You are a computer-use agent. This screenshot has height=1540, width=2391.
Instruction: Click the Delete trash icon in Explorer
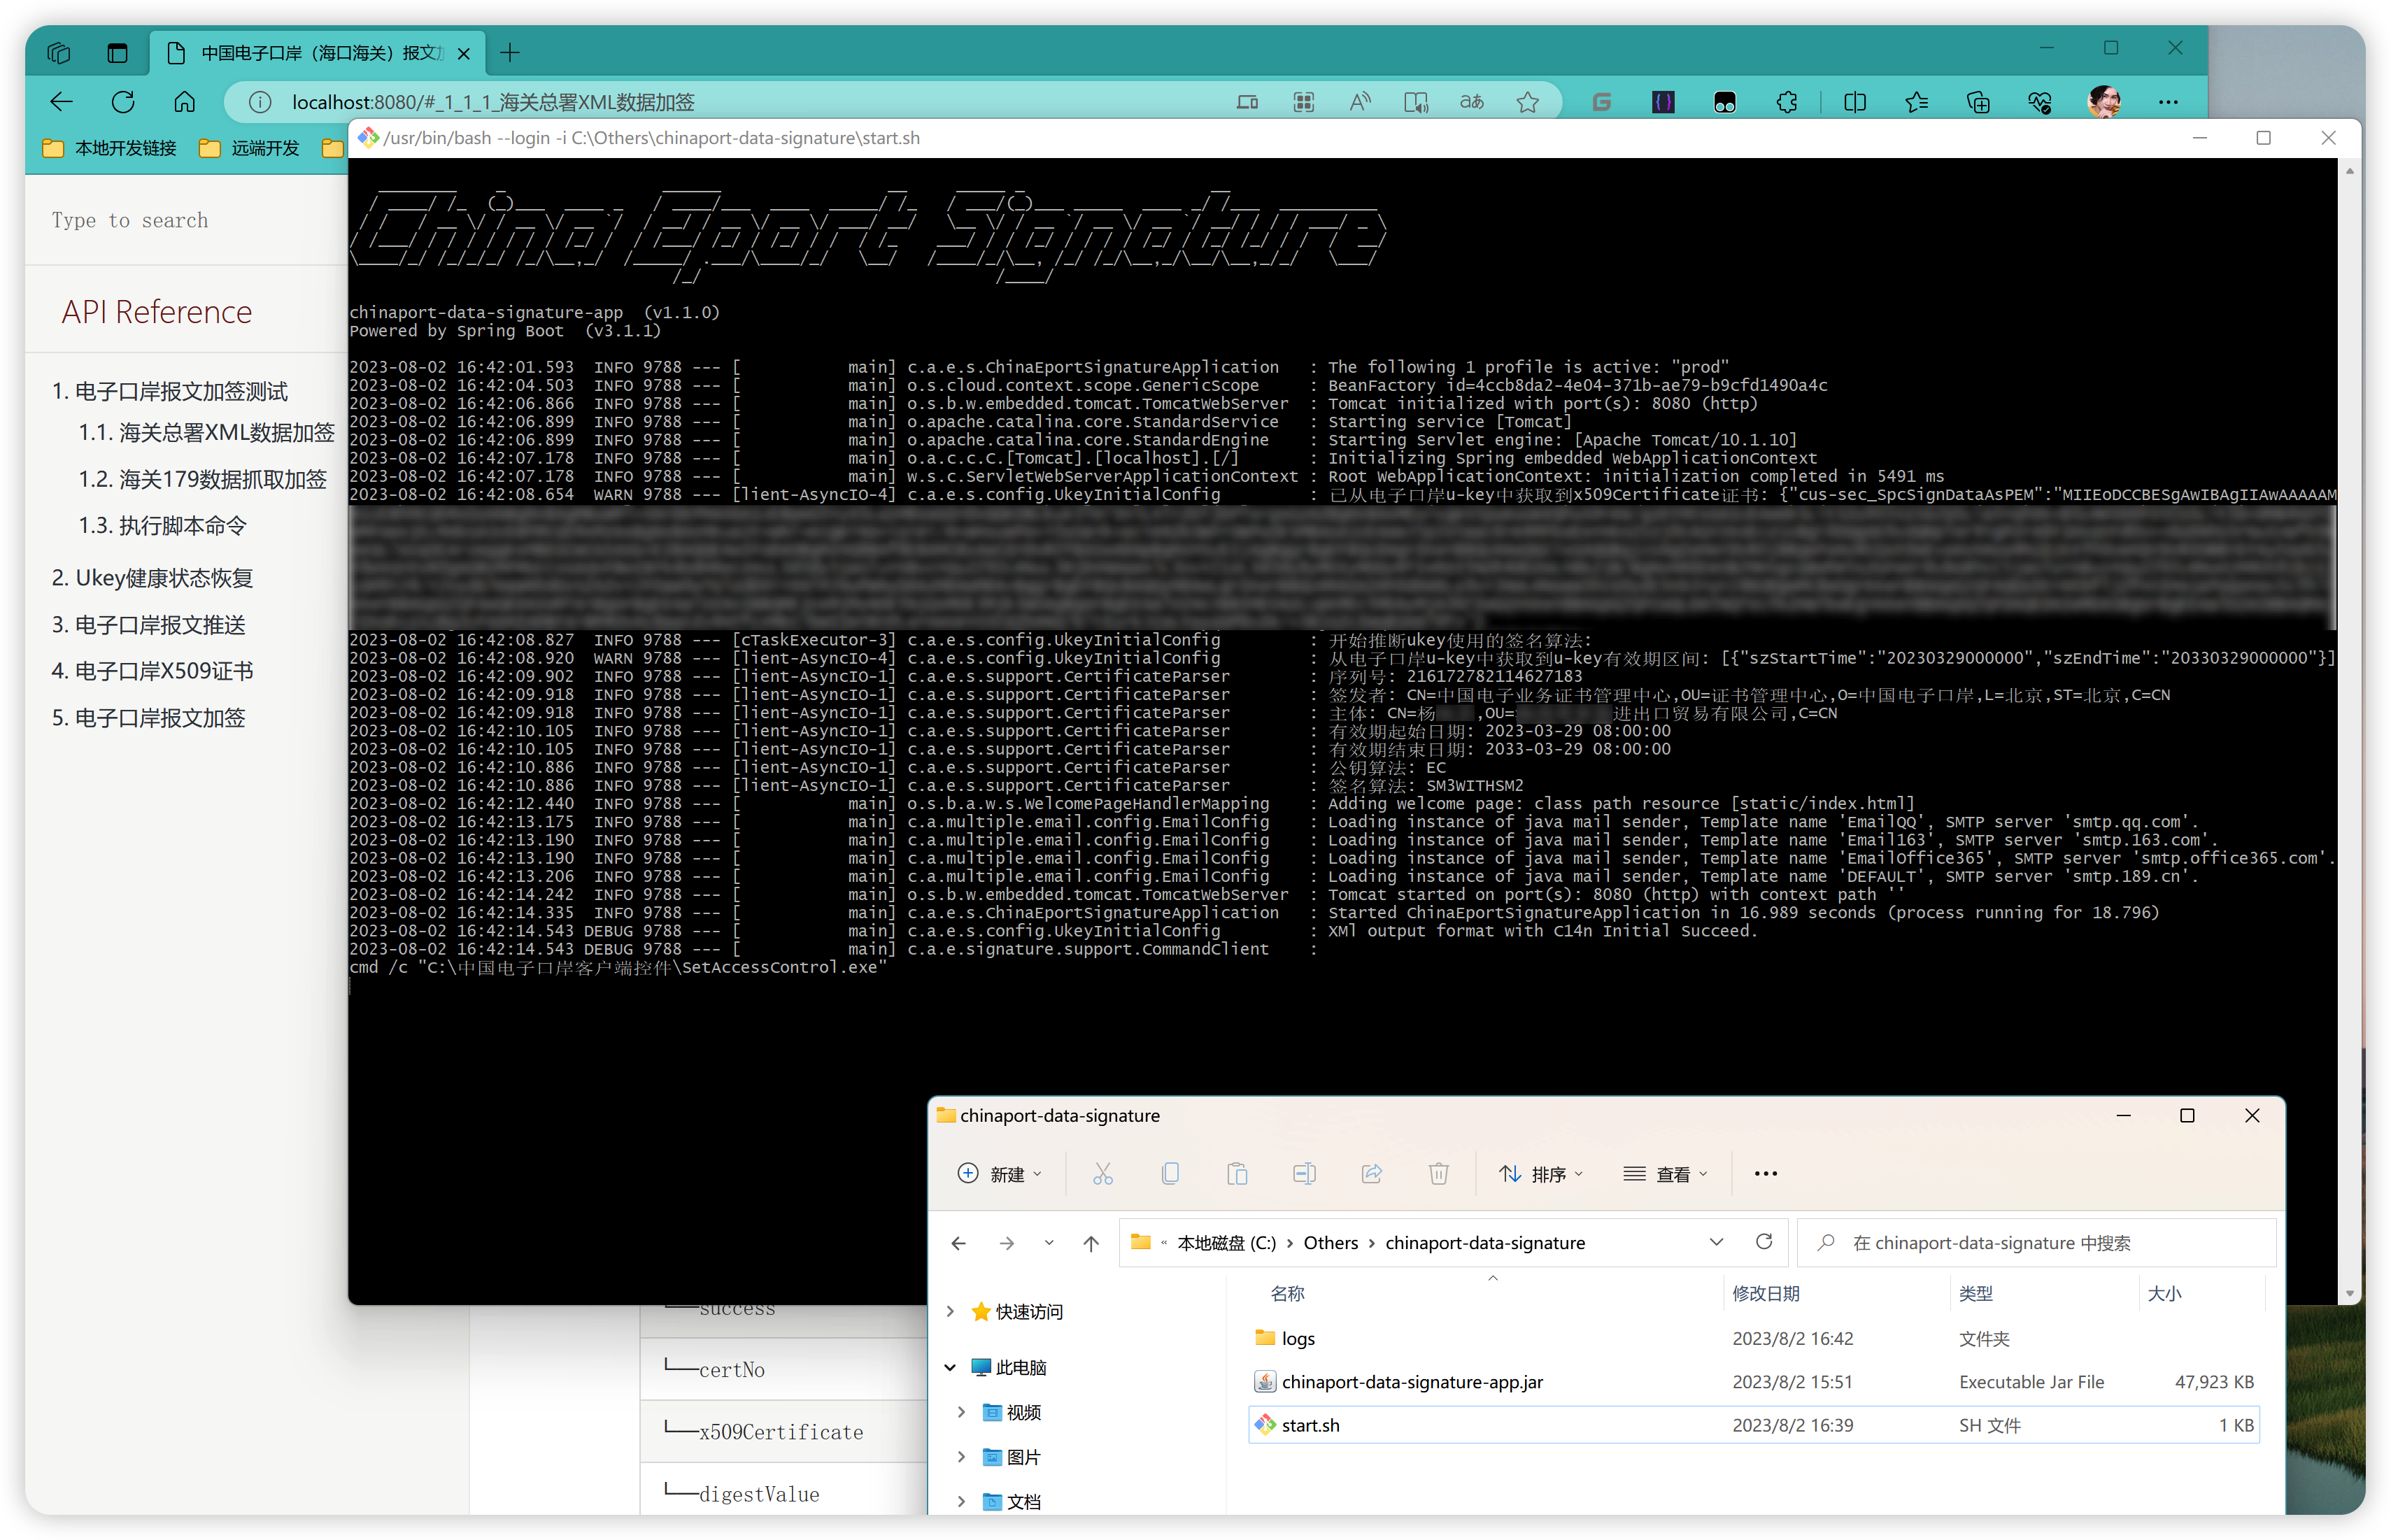tap(1439, 1174)
